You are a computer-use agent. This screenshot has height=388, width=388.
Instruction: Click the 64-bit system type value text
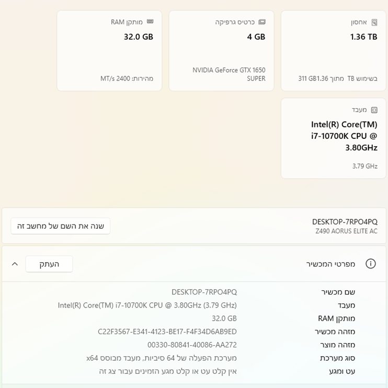[x=162, y=358]
